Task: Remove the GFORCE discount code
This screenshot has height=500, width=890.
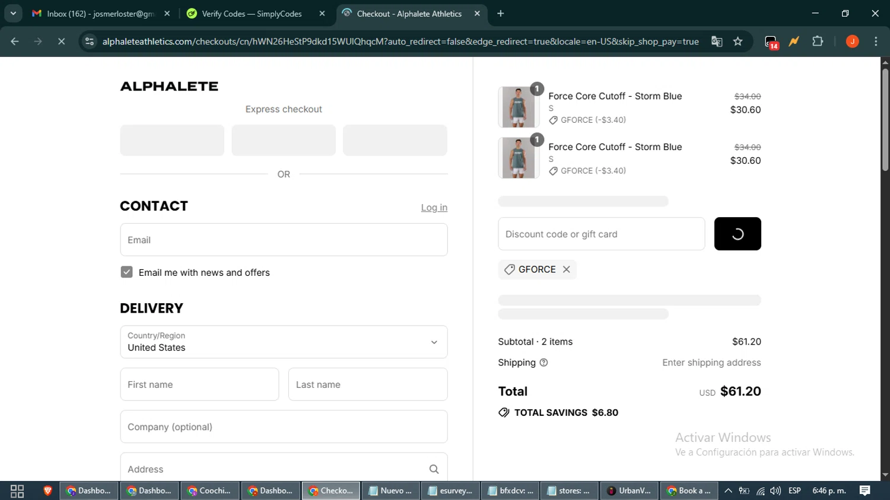Action: point(567,269)
